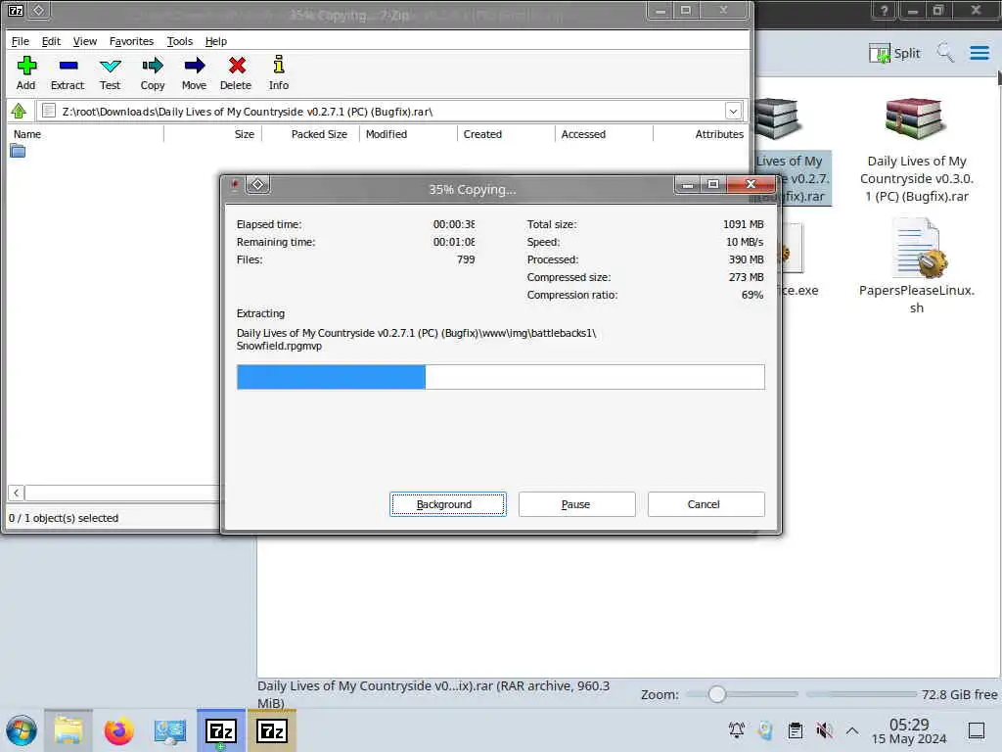This screenshot has height=752, width=1002.
Task: Select Daily Lives v0.3.0.1 rar archive
Action: point(916,151)
